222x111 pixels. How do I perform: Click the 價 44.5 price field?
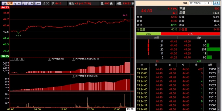tap(59, 3)
